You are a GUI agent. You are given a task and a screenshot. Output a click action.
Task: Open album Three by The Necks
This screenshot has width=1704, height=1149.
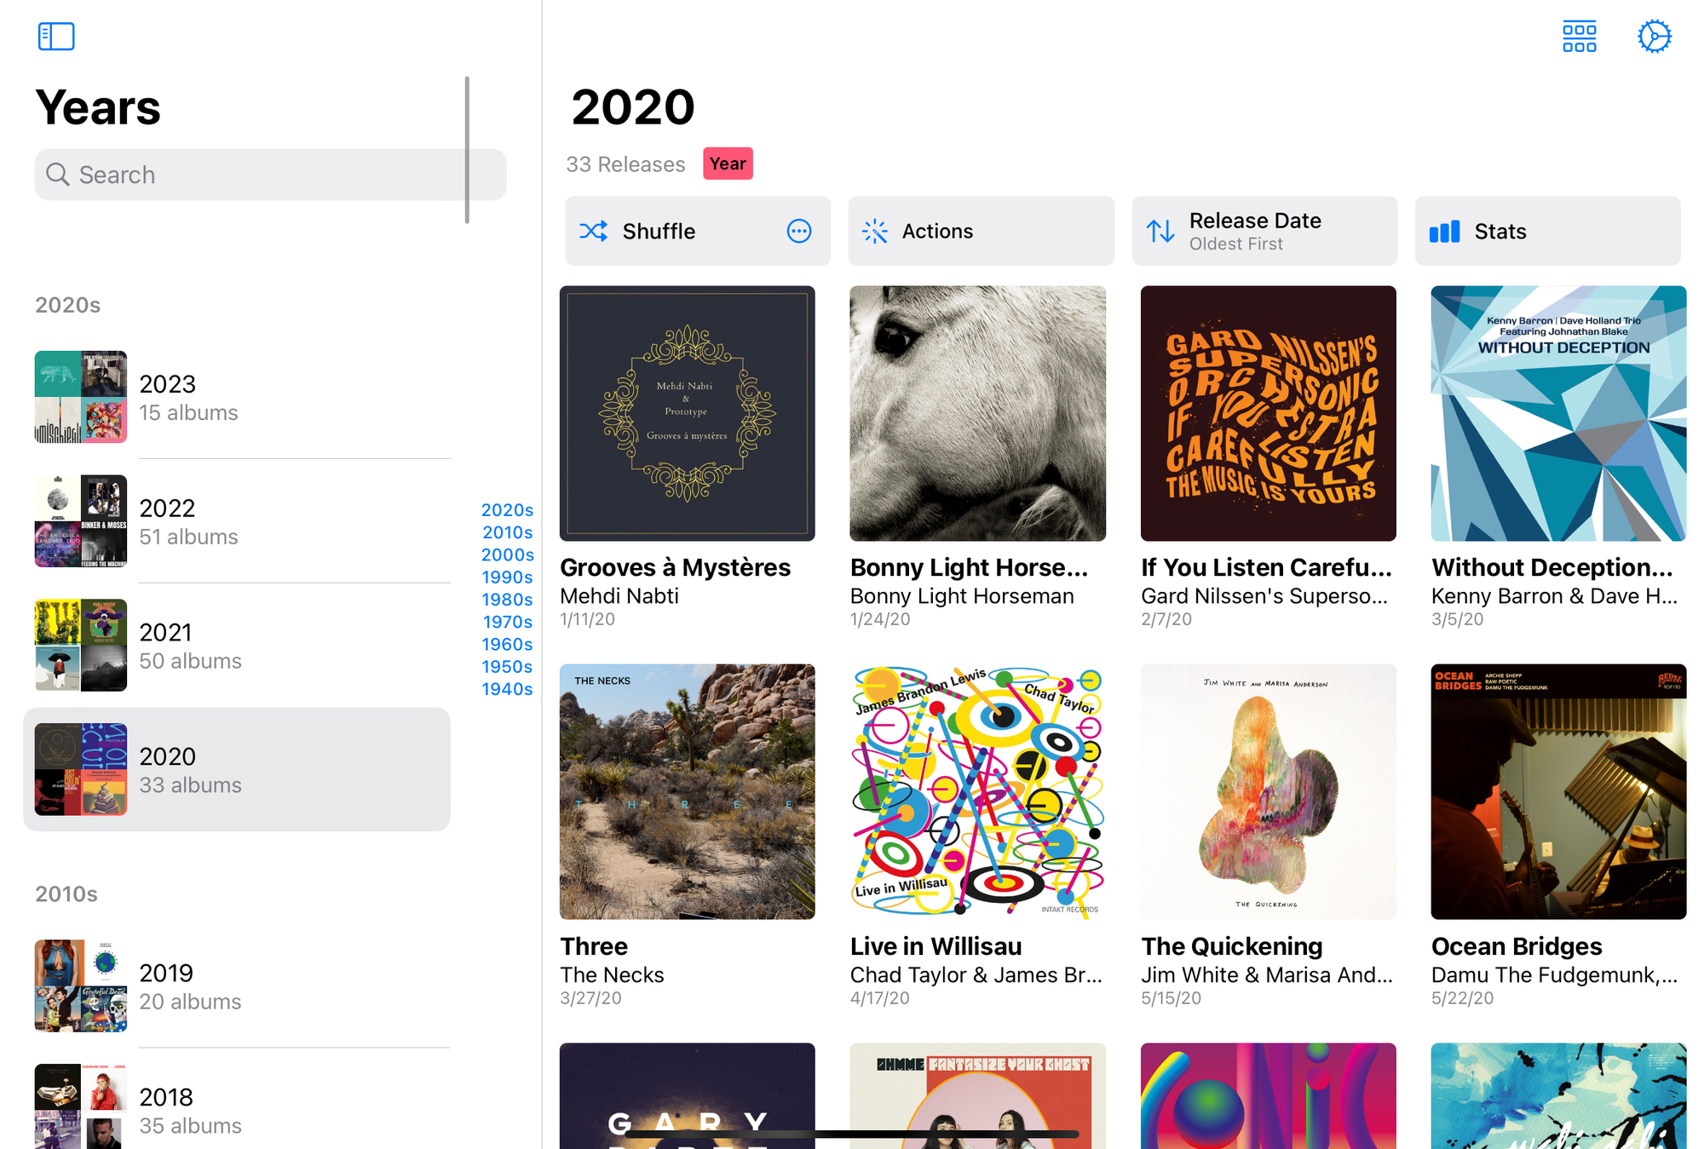[x=688, y=790]
